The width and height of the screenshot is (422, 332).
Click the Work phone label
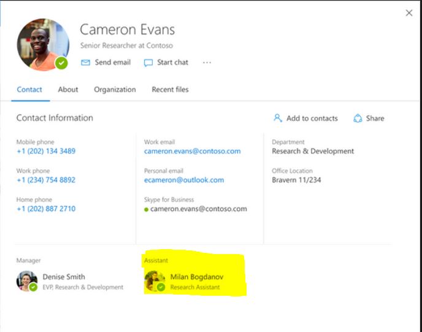click(x=33, y=171)
